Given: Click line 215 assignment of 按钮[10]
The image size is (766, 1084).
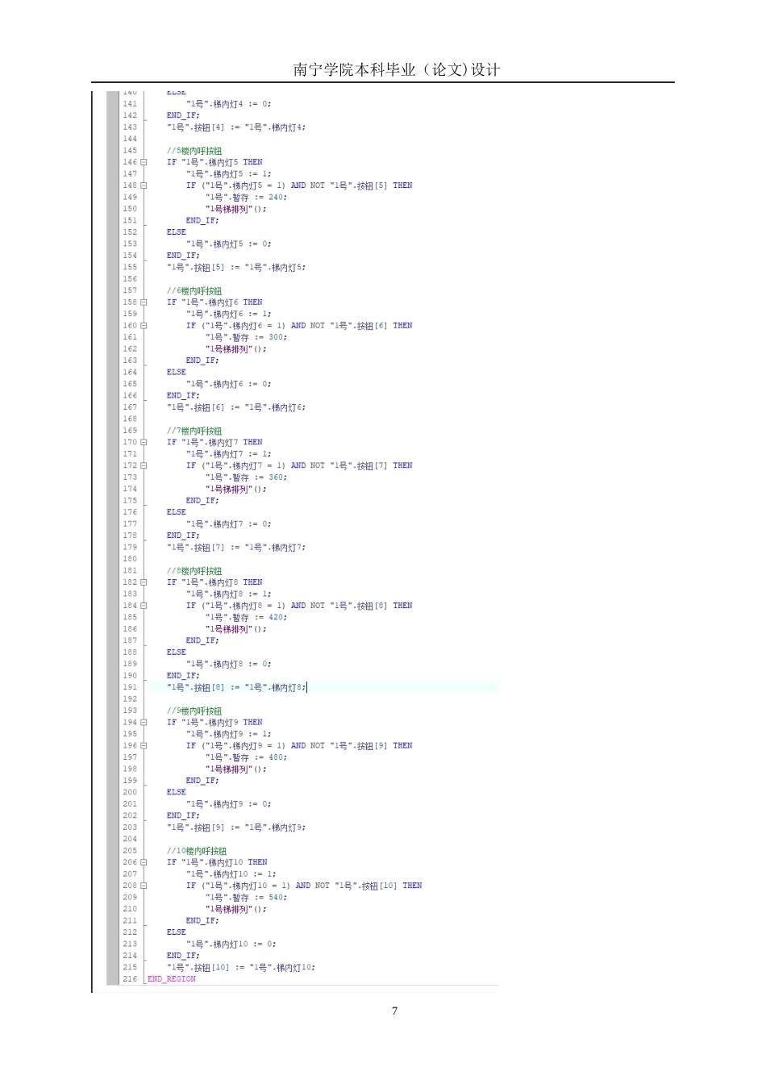Looking at the screenshot, I should 241,967.
